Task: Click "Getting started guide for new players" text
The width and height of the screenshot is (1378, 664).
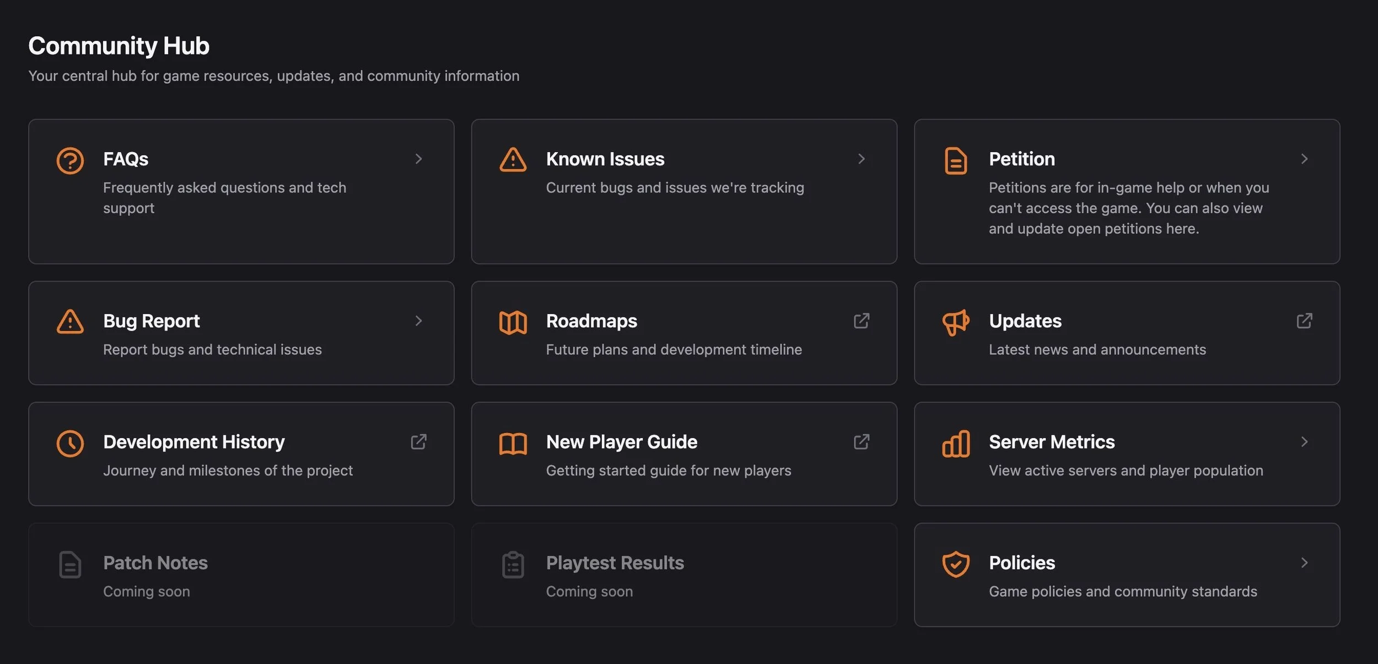Action: click(x=668, y=470)
